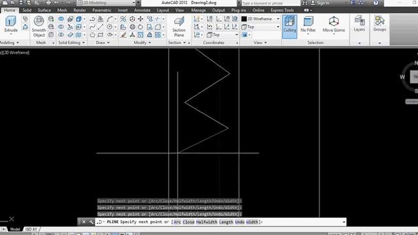Open the Annotate ribbon tab

142,10
